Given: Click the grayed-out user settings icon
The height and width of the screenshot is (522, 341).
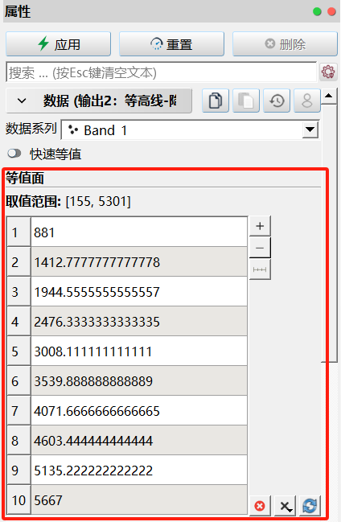Looking at the screenshot, I should pyautogui.click(x=307, y=101).
